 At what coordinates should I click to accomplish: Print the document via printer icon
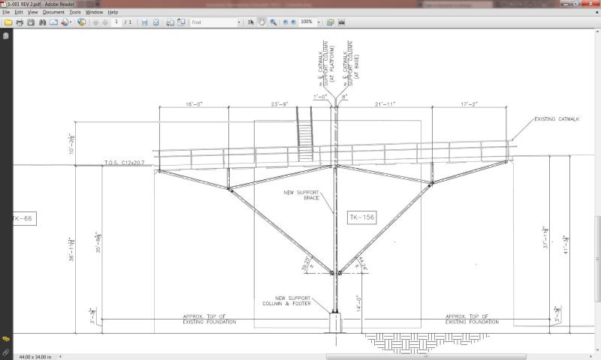[x=20, y=22]
